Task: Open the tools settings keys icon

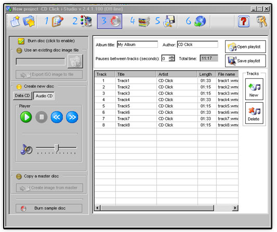Action: 262,21
